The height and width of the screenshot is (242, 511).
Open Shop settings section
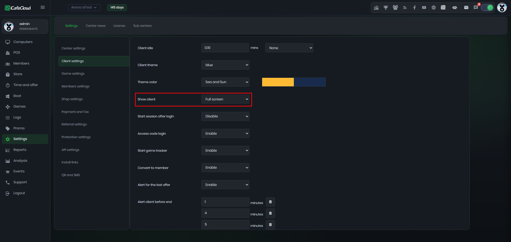point(94,99)
